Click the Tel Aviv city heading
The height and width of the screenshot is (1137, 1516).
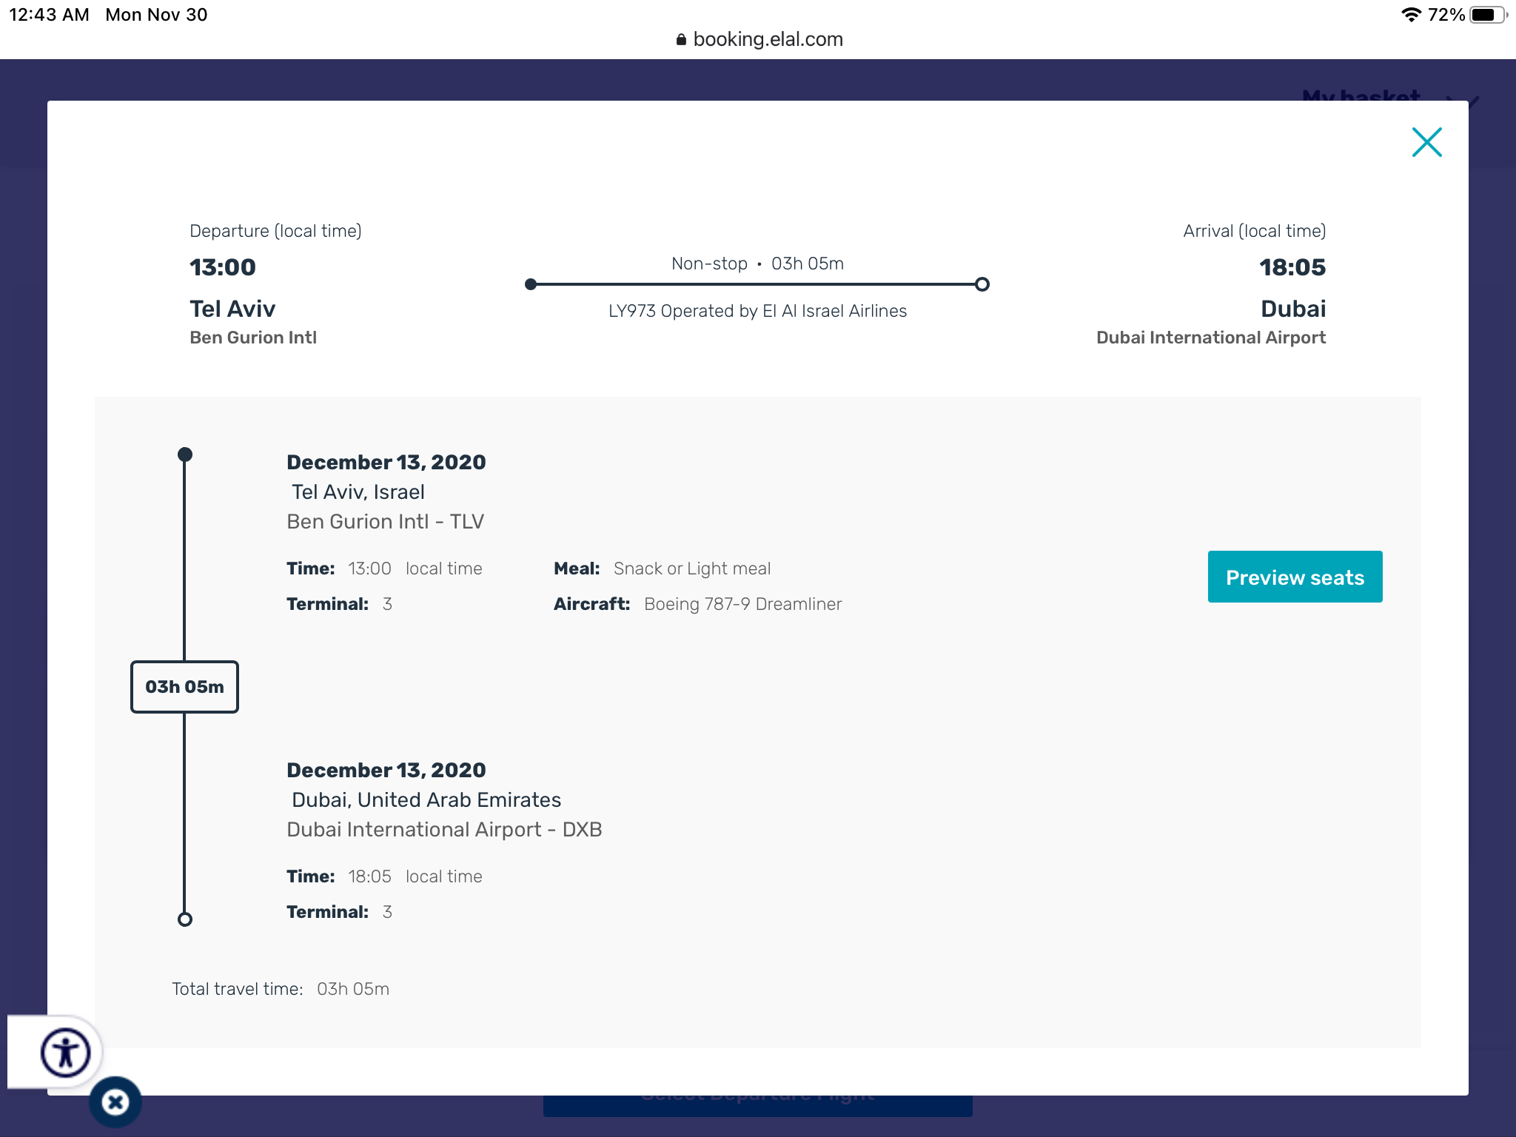click(232, 309)
